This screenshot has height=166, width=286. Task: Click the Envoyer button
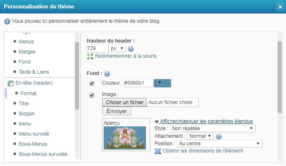coord(117,111)
